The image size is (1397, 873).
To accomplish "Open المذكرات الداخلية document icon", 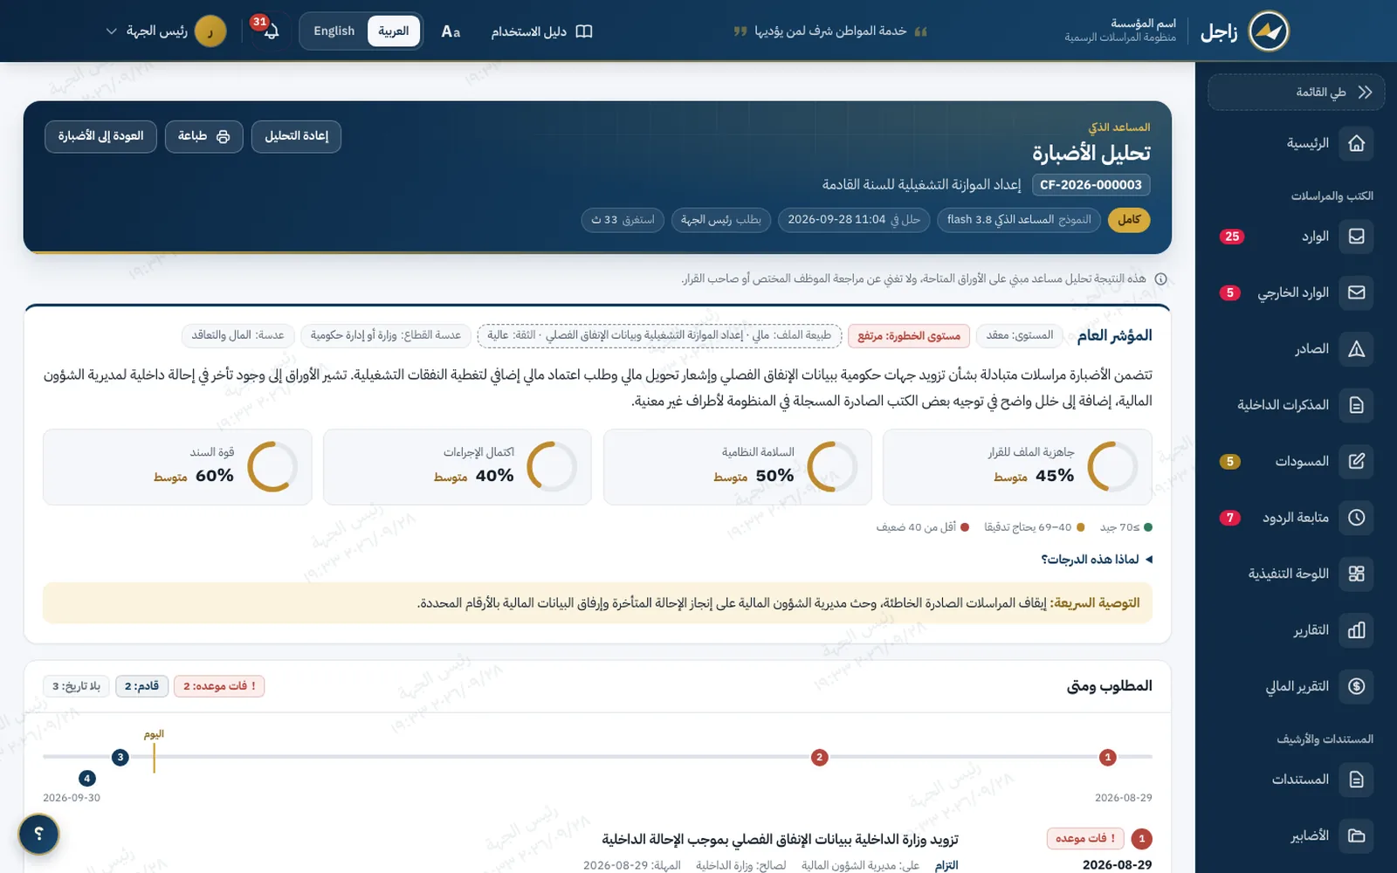I will click(x=1356, y=405).
